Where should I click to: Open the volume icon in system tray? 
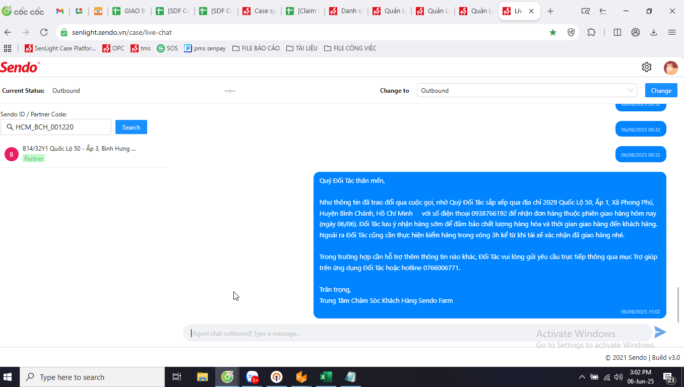(618, 377)
